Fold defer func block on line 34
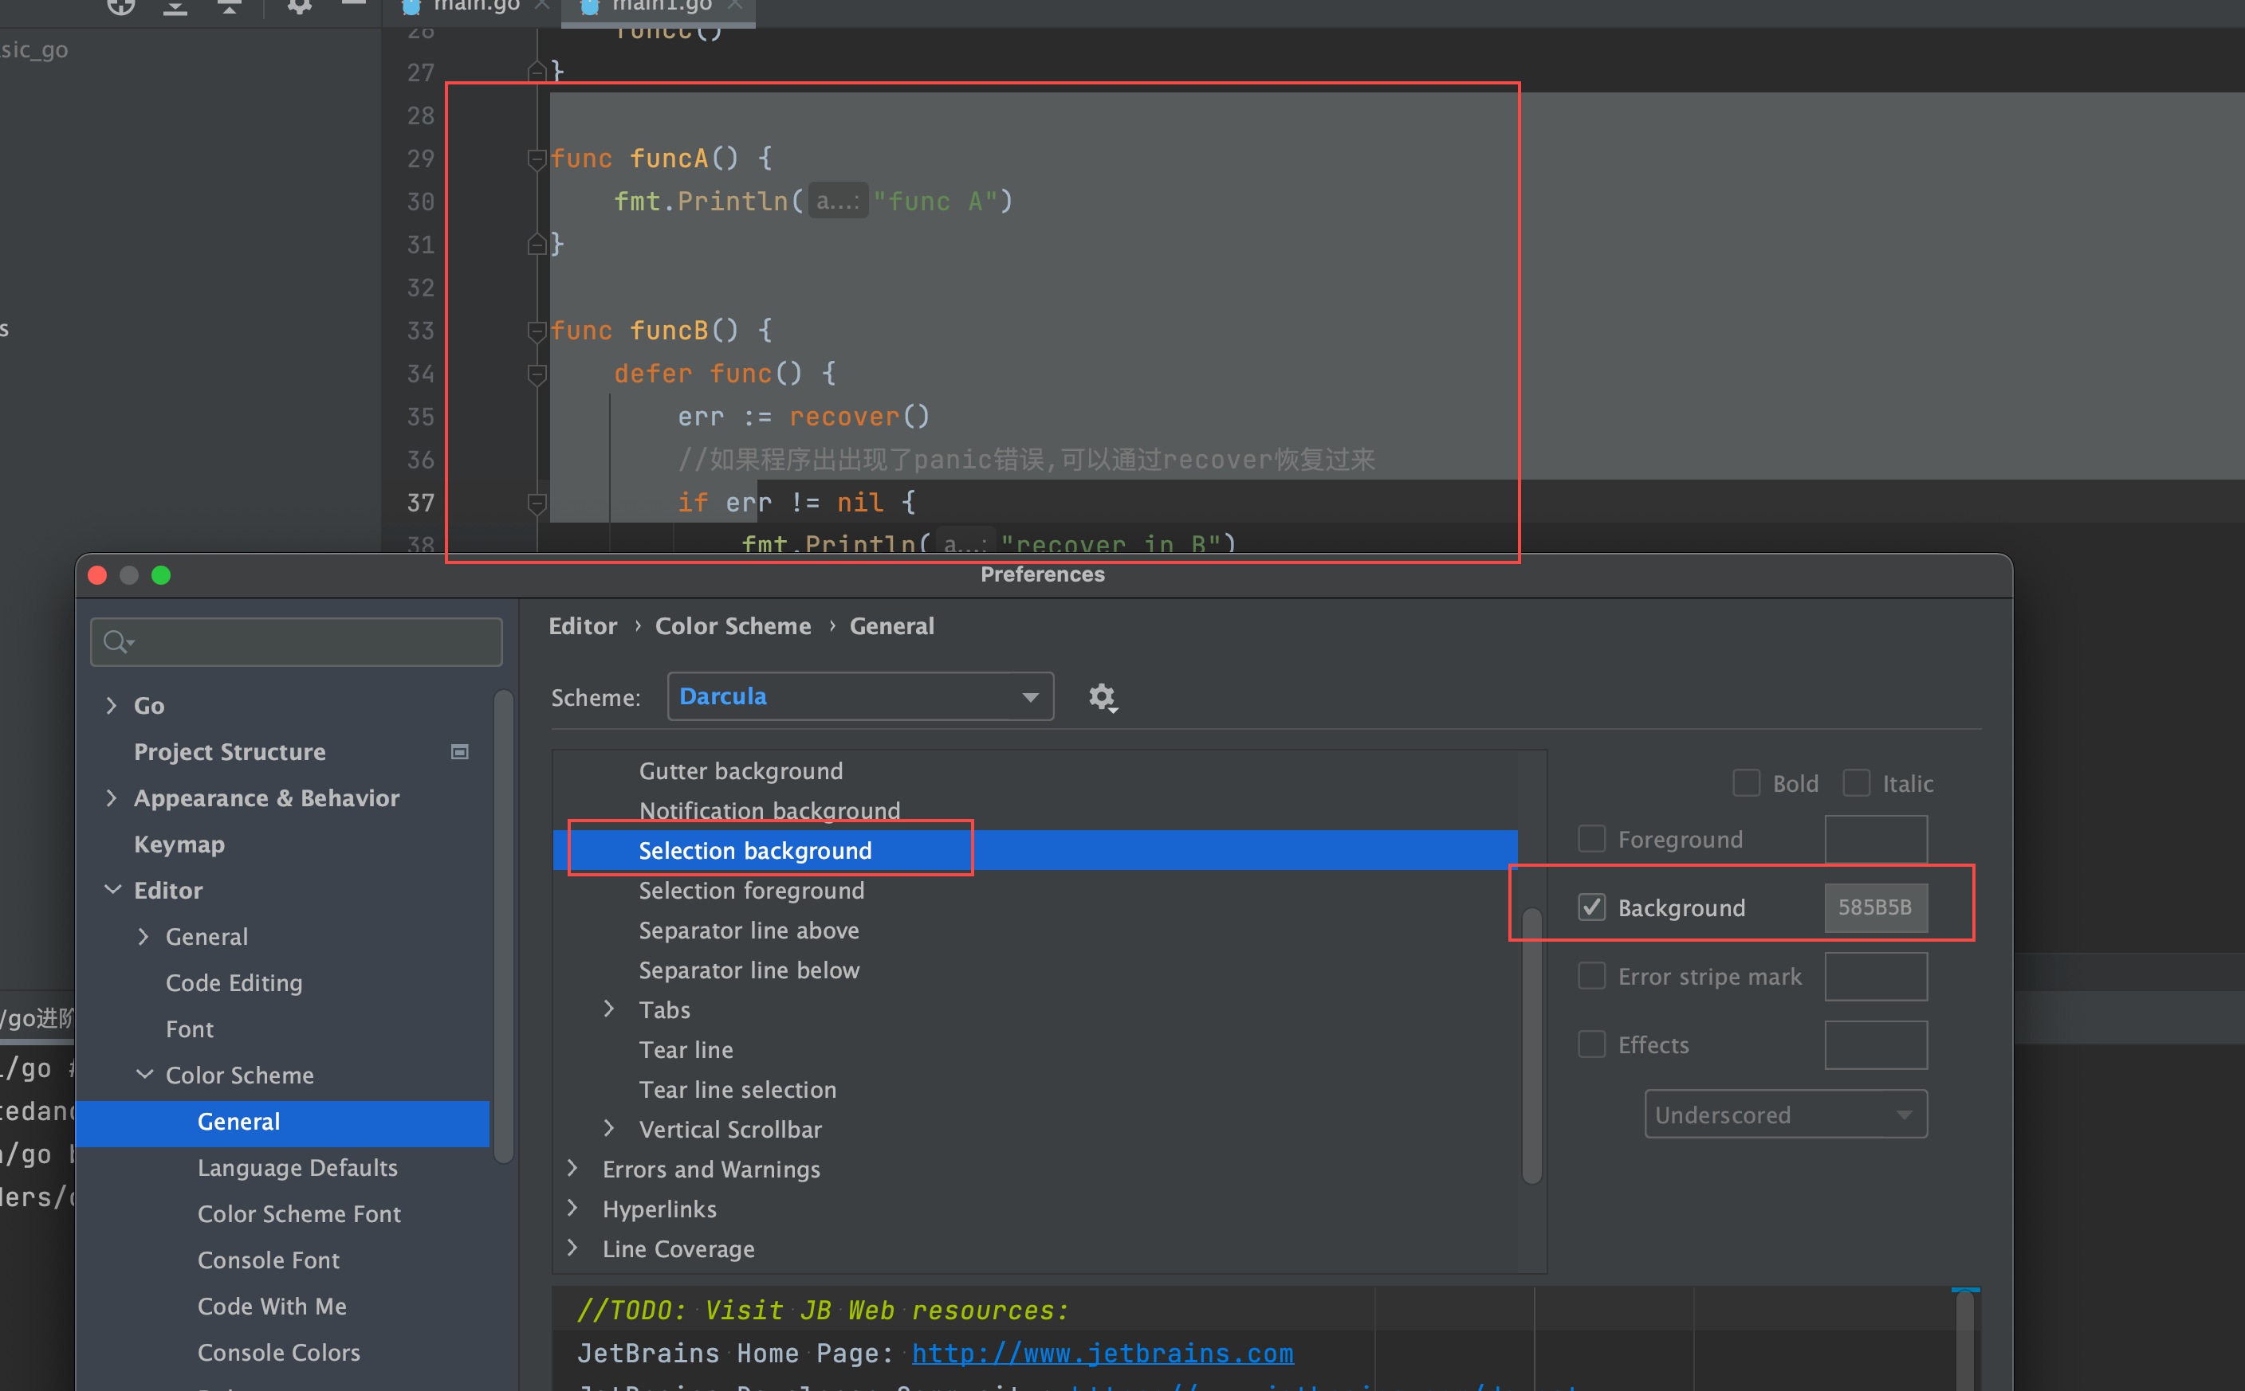Image resolution: width=2245 pixels, height=1391 pixels. tap(537, 374)
